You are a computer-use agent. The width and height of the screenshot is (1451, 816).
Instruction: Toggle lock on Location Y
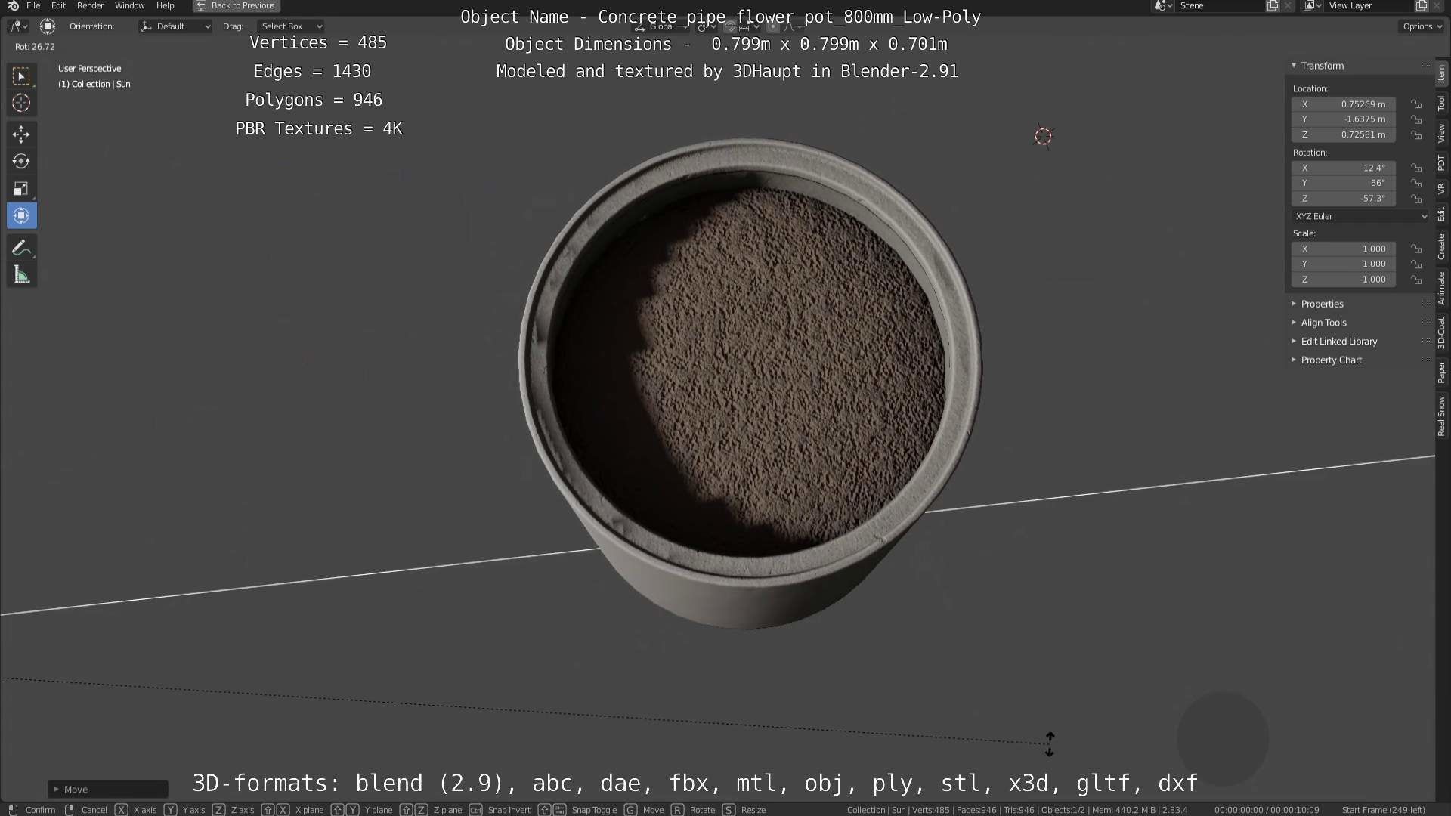(x=1417, y=119)
